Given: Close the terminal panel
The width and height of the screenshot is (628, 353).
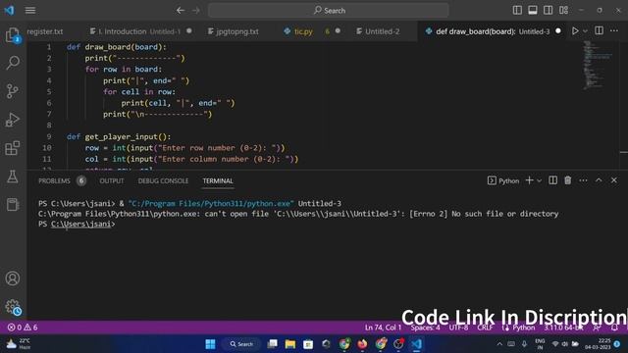Looking at the screenshot, I should [614, 180].
